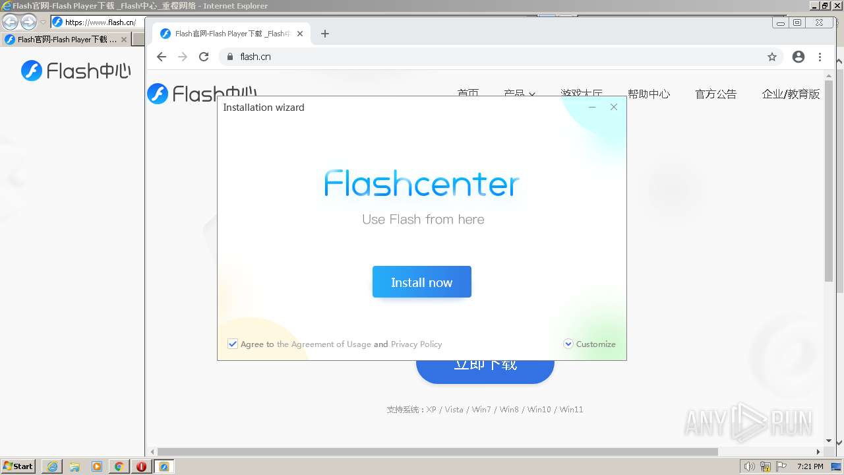
Task: Expand the Customize options
Action: click(x=589, y=344)
